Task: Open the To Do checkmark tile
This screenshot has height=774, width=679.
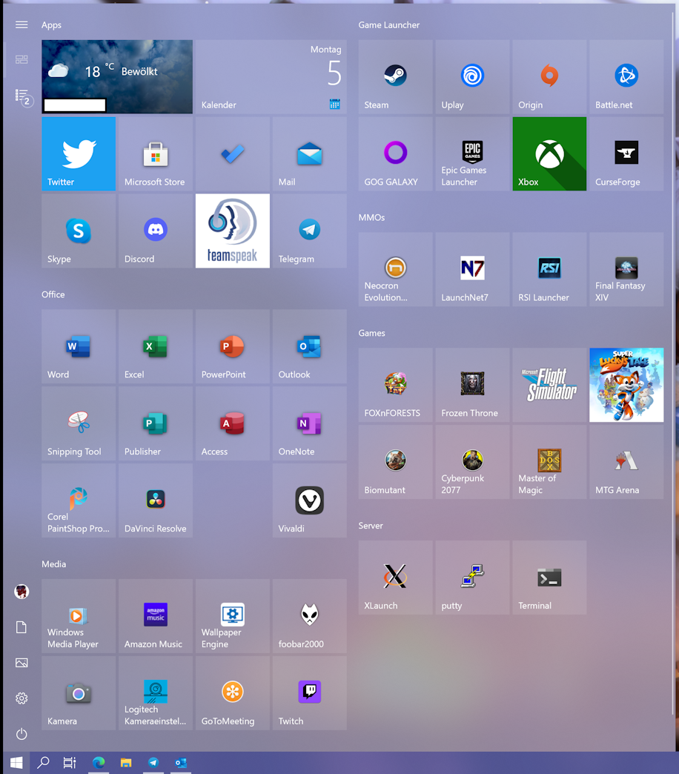Action: [x=233, y=153]
